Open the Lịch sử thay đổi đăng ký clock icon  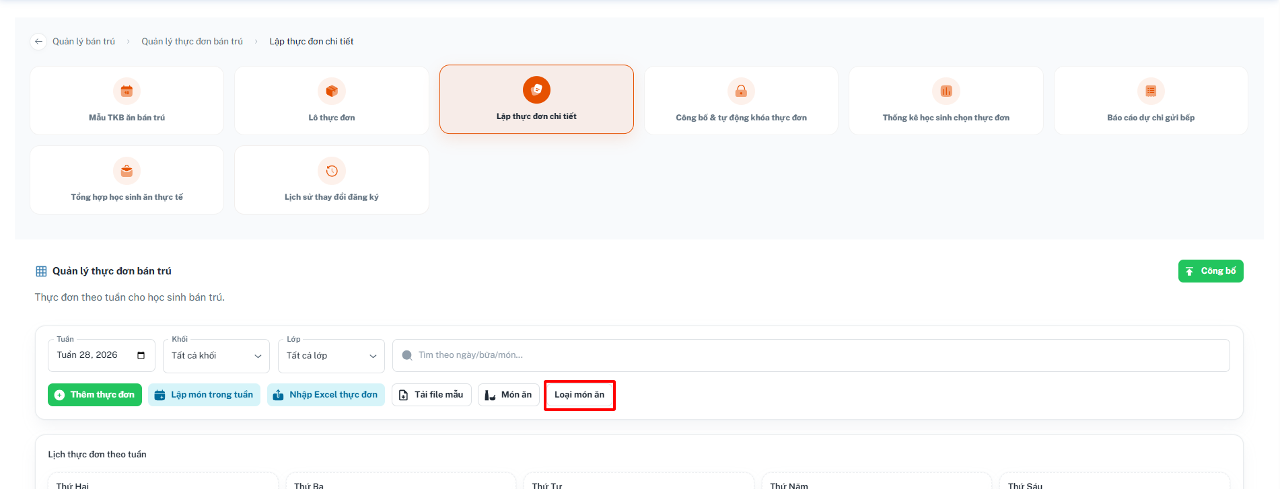(332, 171)
